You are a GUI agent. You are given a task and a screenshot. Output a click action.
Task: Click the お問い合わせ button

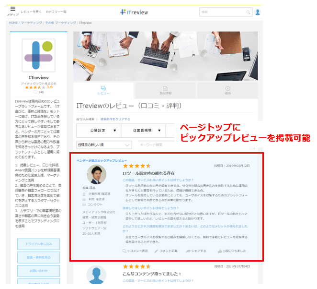point(39,271)
